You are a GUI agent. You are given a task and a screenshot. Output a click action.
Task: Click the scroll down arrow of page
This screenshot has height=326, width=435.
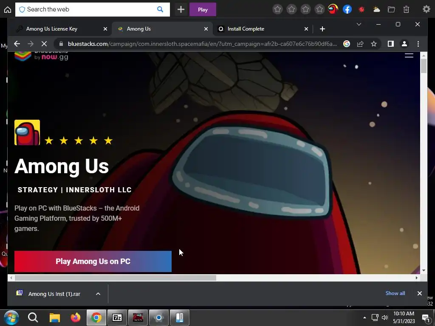[x=424, y=270]
